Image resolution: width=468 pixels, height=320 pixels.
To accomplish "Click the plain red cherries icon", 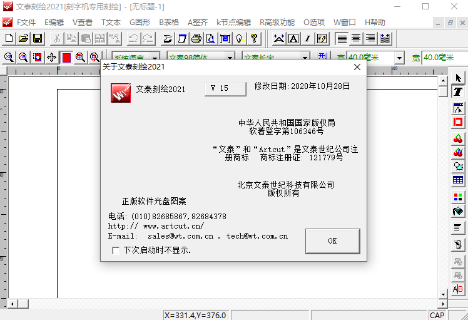I will tap(458, 138).
